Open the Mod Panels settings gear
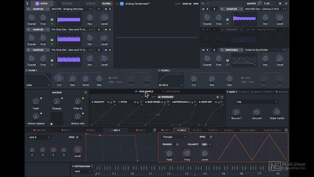 [x=218, y=97]
